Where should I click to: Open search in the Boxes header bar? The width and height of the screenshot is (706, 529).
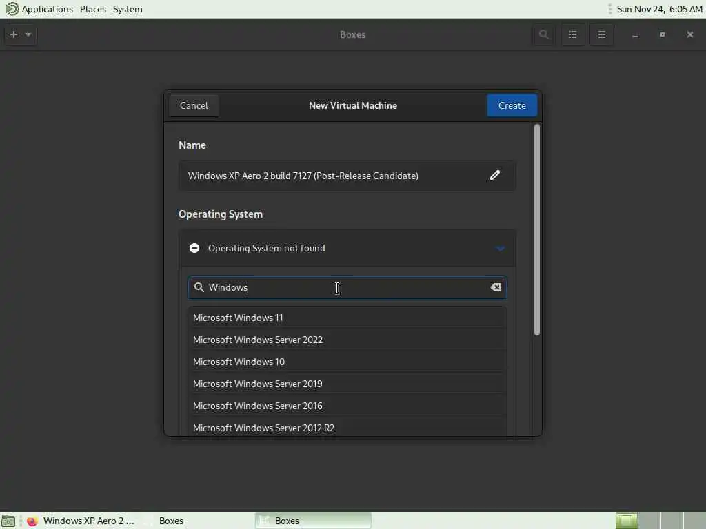(543, 34)
